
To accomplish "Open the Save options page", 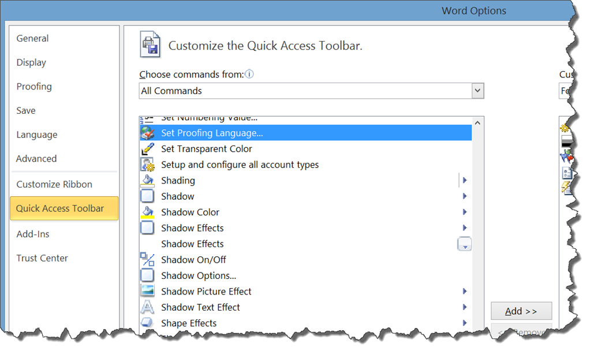I will pos(26,111).
